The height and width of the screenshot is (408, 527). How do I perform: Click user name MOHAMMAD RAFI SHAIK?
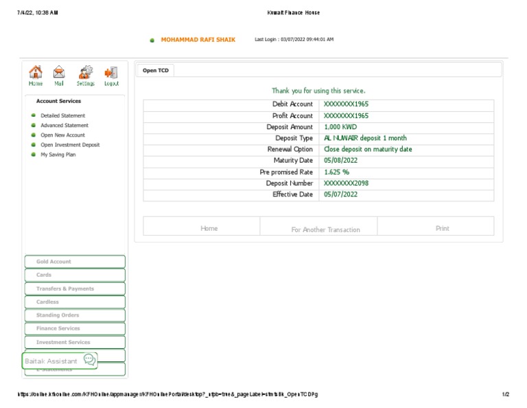click(198, 40)
